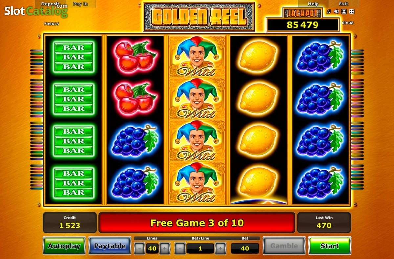Click the Jackpot counter display
The image size is (394, 259).
302,25
